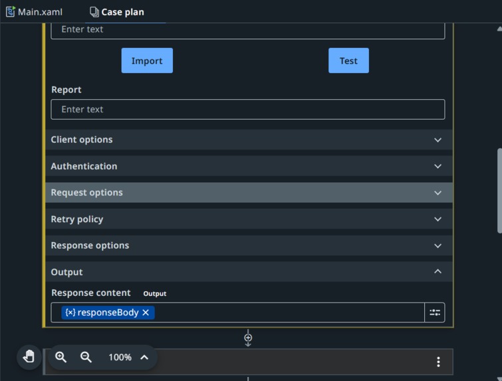The image size is (502, 381).
Task: Click the Case plan tab icon
Action: coord(94,12)
